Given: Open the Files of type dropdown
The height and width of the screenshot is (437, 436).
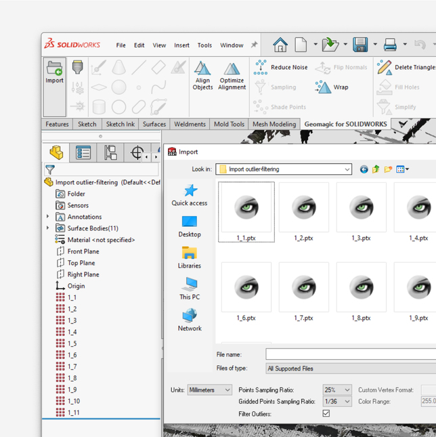Looking at the screenshot, I should 351,369.
